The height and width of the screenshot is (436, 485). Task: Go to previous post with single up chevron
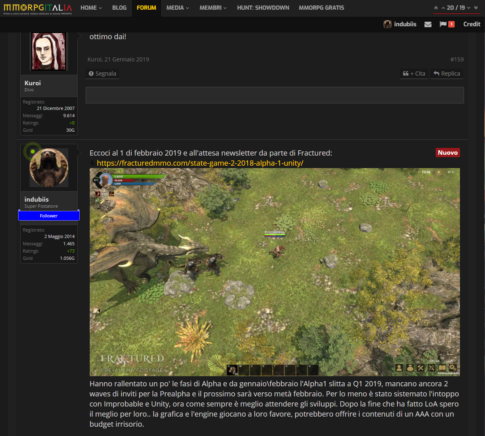click(443, 8)
